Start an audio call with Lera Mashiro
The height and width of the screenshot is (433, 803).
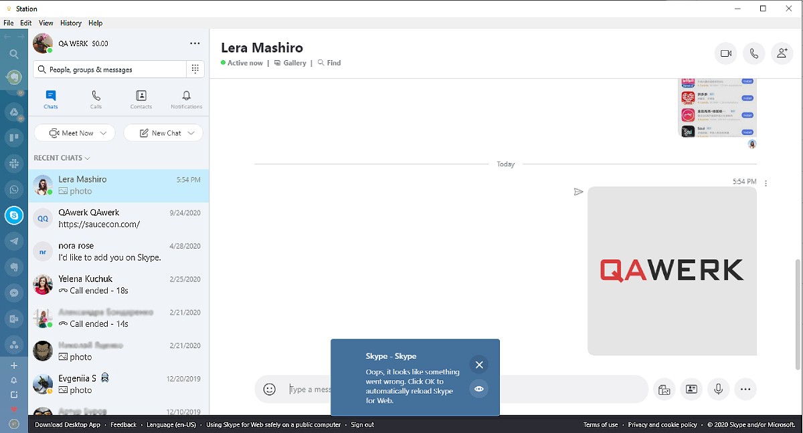[x=754, y=53]
